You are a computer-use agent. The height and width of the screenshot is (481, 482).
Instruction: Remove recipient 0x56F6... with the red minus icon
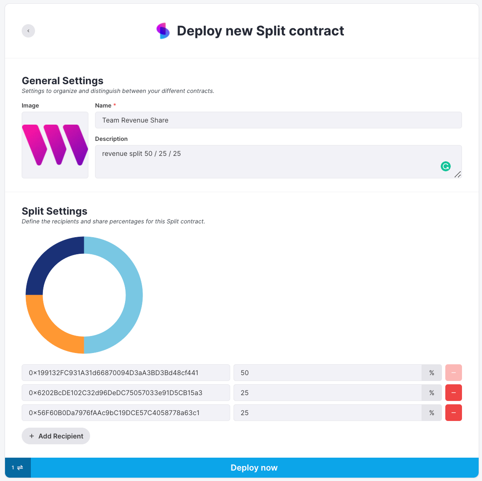[x=453, y=412]
